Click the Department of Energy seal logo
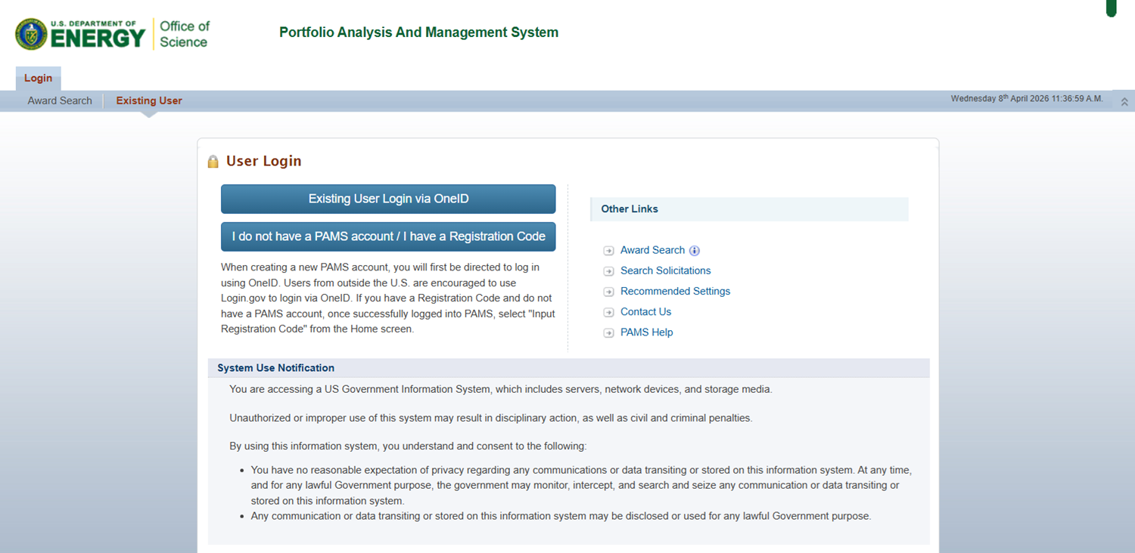The width and height of the screenshot is (1135, 553). tap(31, 34)
